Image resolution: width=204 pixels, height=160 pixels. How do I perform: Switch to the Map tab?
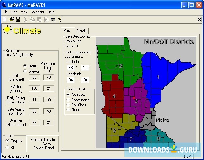tap(67, 31)
